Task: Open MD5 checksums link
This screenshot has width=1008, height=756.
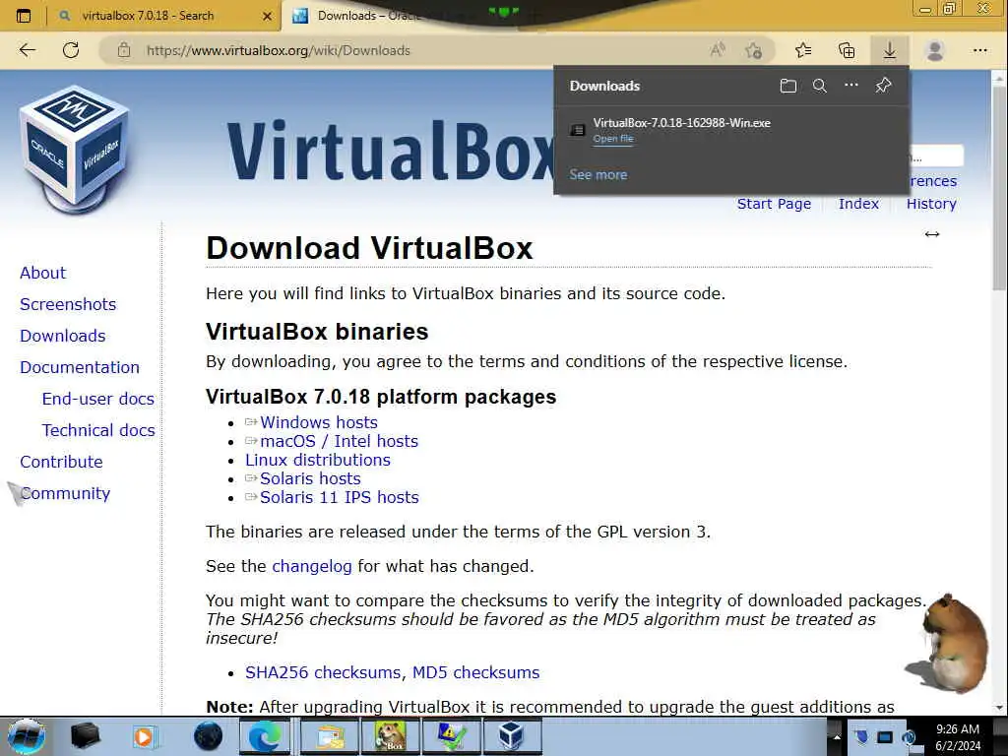Action: pos(475,672)
